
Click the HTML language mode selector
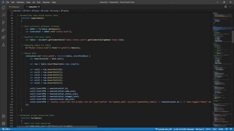click(x=221, y=129)
